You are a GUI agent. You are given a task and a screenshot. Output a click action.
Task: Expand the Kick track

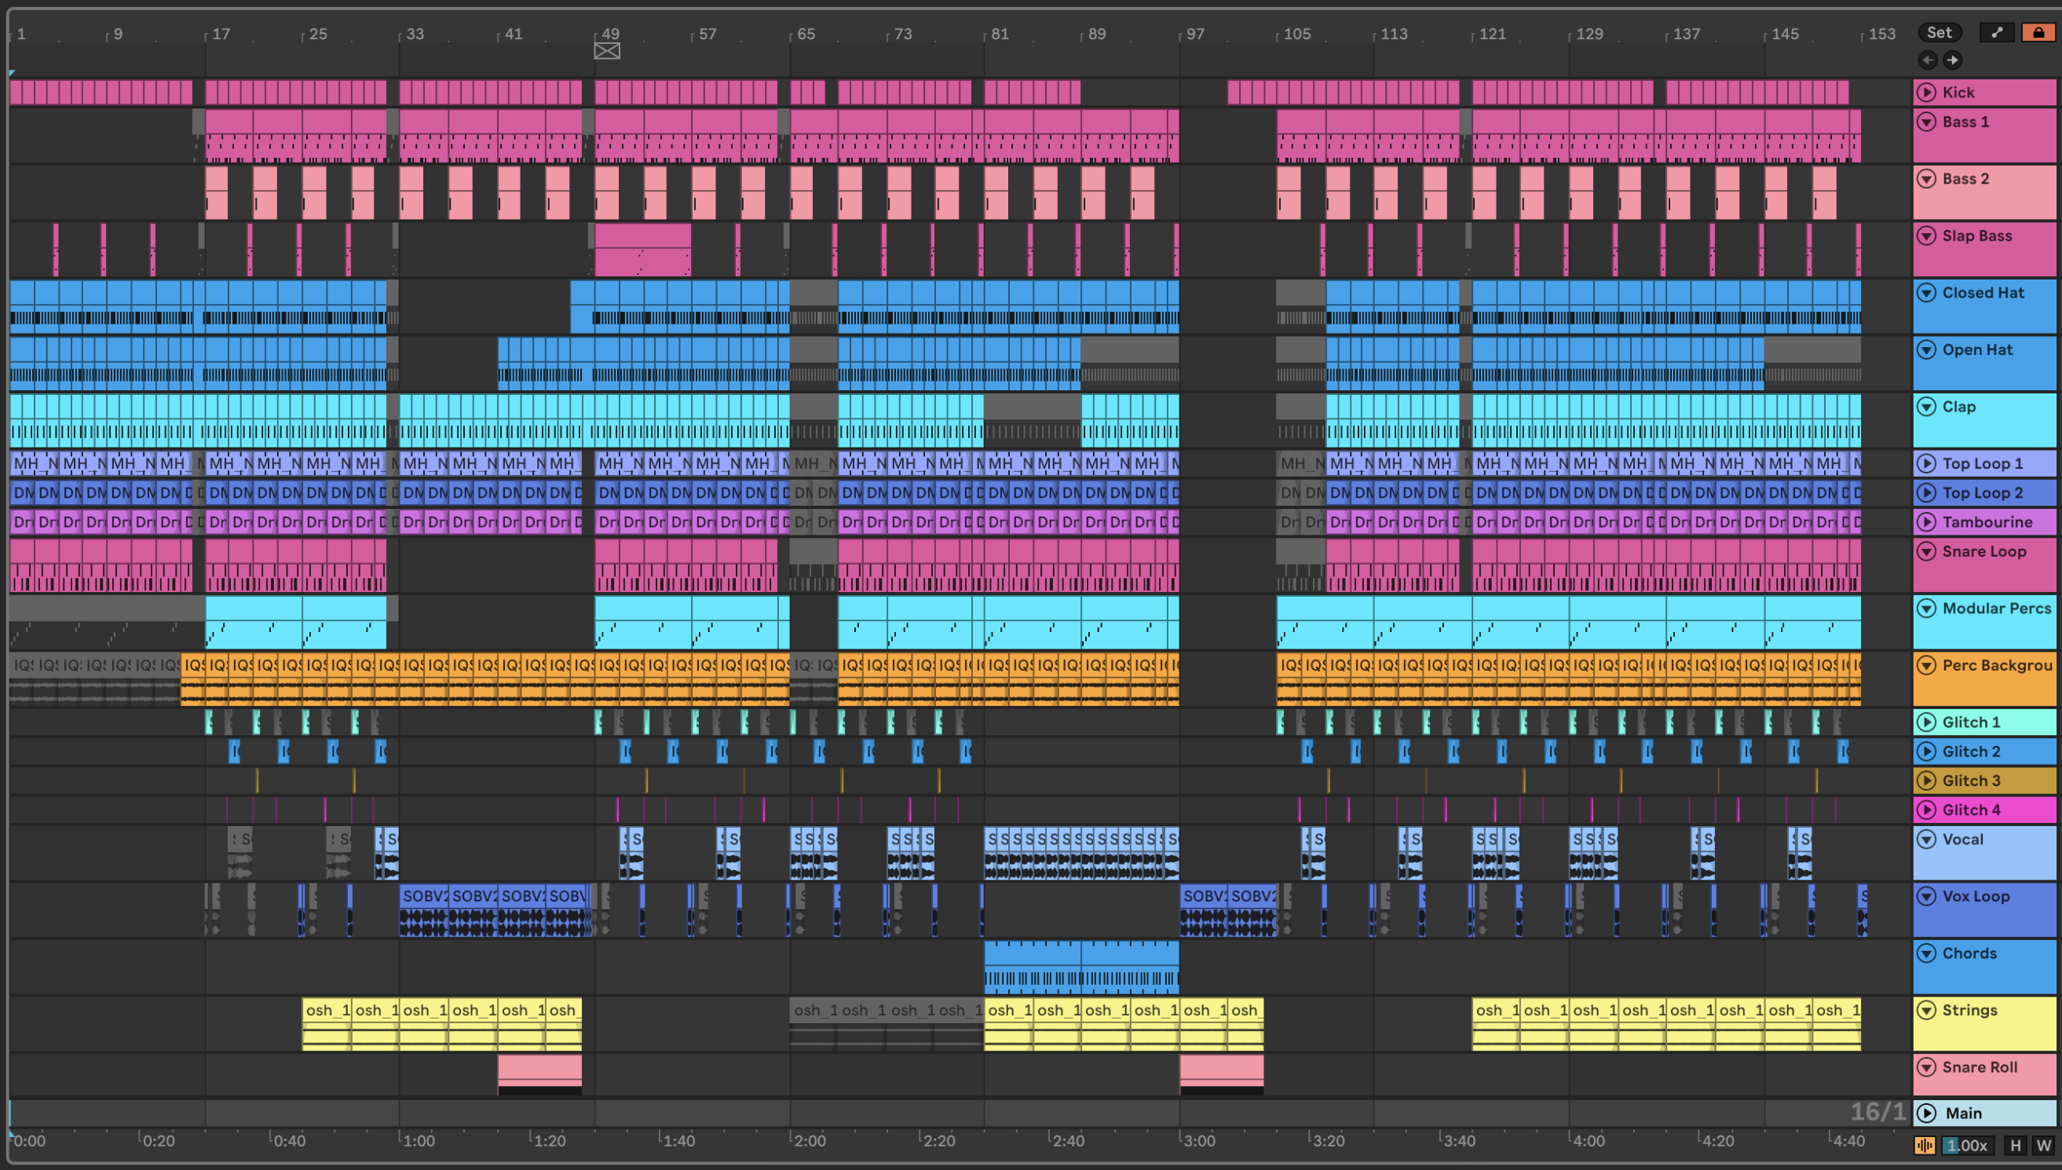(1926, 92)
